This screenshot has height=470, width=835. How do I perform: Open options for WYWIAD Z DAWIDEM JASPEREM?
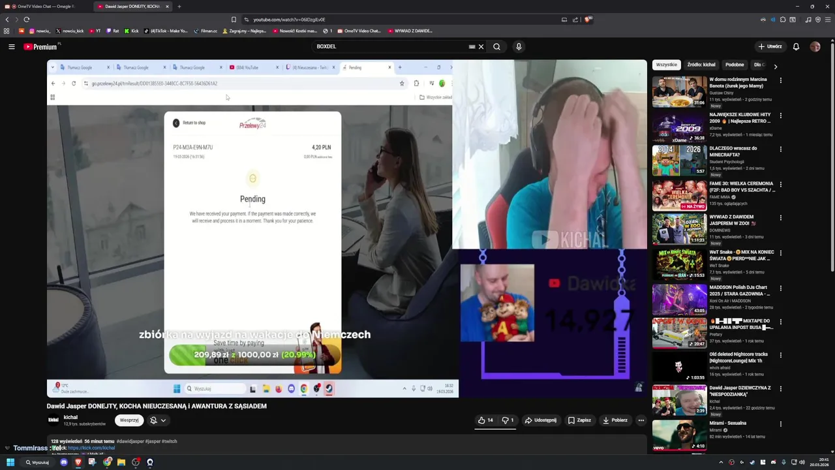[x=780, y=218]
